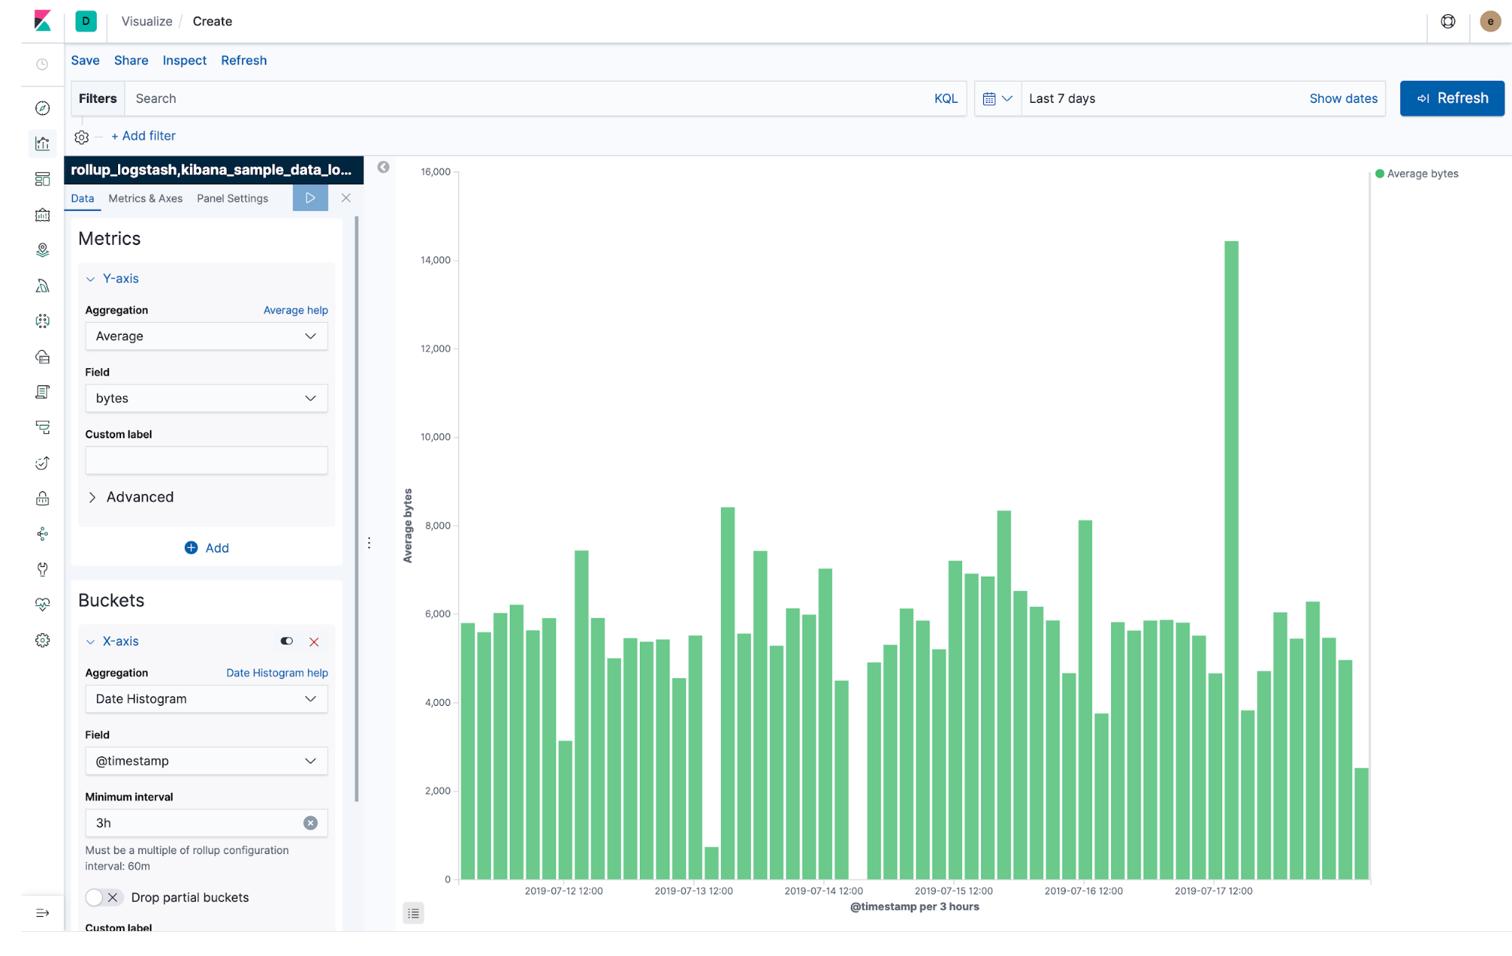
Task: Toggle the legend list button below the chart
Action: tap(413, 913)
